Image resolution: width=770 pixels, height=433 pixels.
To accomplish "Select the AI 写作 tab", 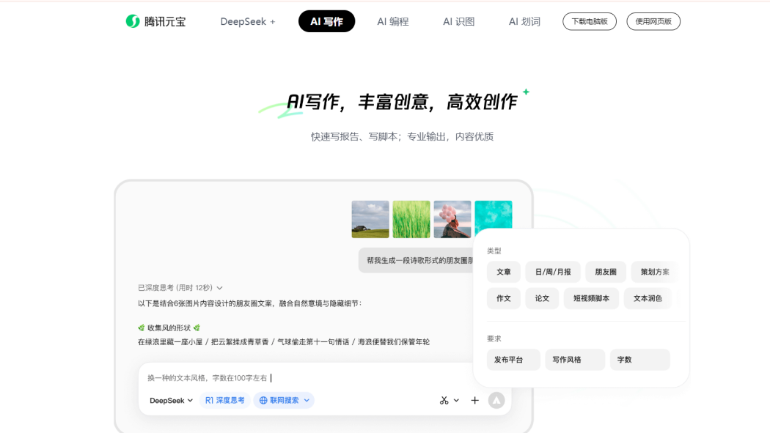I will tap(326, 21).
